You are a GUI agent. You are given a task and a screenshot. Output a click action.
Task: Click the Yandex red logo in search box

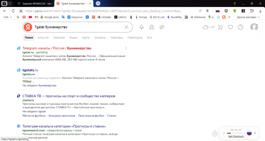tap(28, 27)
